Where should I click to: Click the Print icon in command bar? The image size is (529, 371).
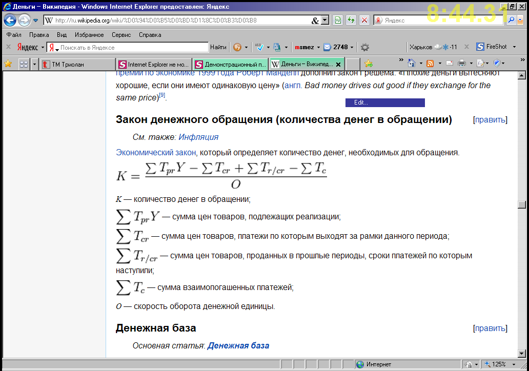[x=461, y=64]
